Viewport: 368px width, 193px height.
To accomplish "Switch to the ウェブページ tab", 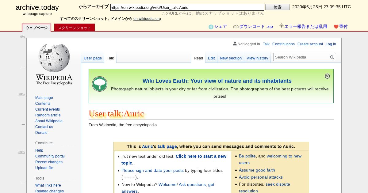I will pos(36,28).
